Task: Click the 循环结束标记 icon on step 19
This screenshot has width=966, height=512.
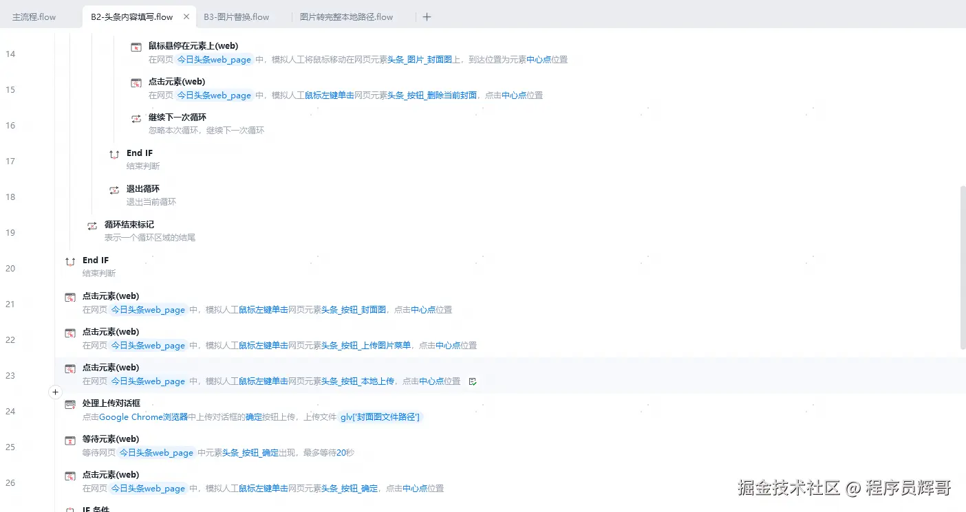Action: pos(92,224)
